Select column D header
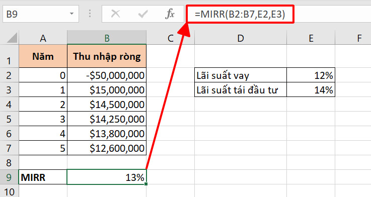The width and height of the screenshot is (371, 197). coord(241,38)
